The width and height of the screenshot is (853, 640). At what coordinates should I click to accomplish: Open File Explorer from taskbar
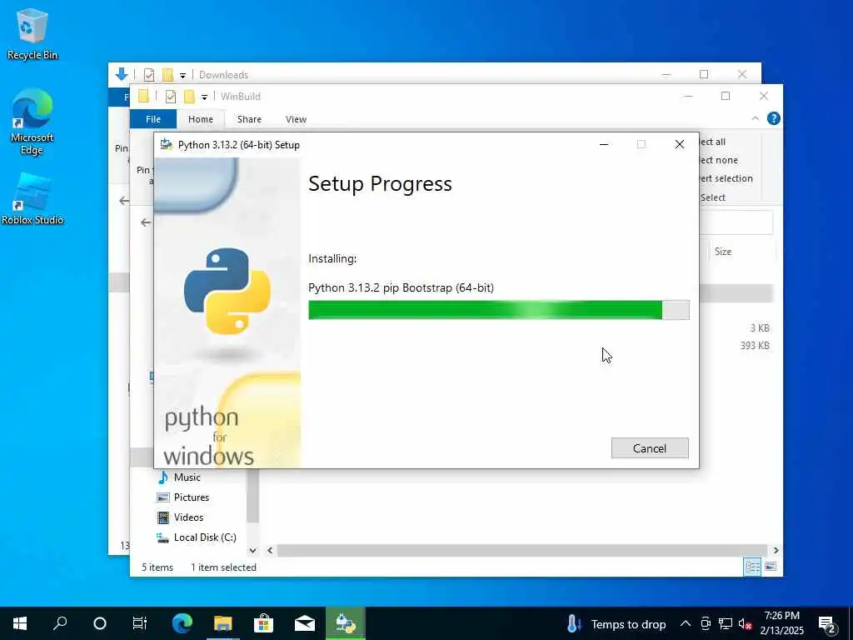(x=222, y=623)
